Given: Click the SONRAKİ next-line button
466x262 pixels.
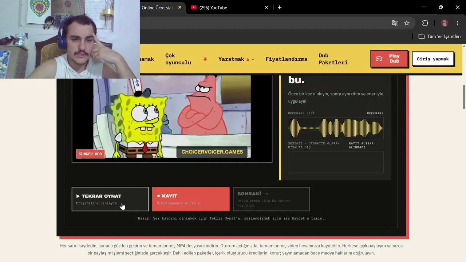Looking at the screenshot, I should point(271,199).
